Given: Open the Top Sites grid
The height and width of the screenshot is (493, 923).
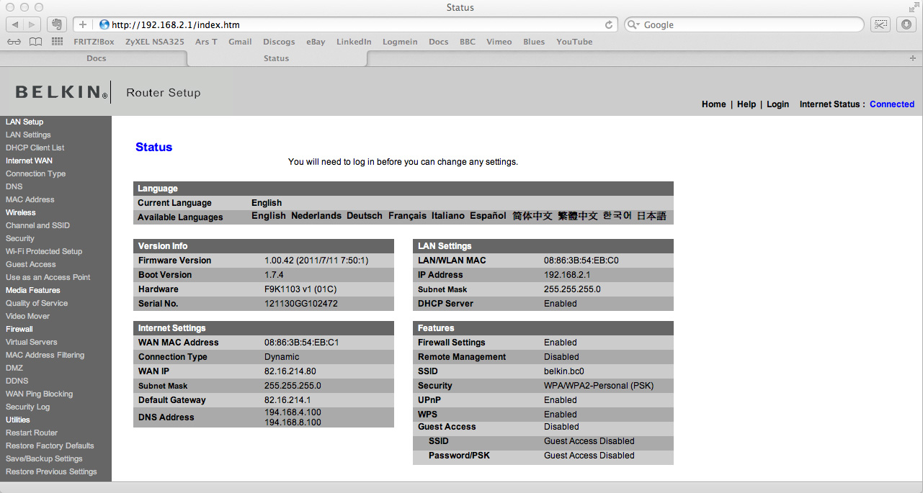Looking at the screenshot, I should (x=57, y=42).
